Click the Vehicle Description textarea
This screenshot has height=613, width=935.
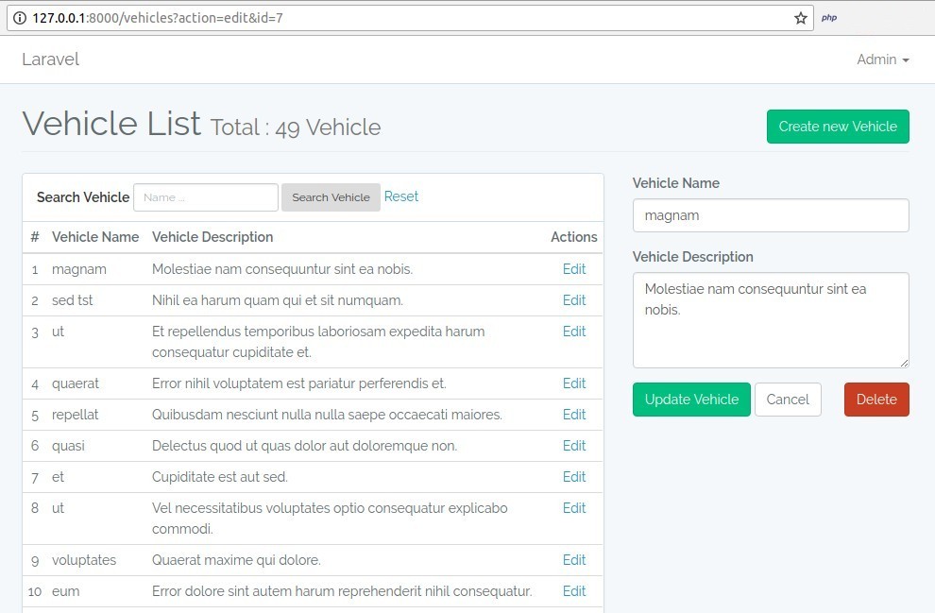pos(770,319)
